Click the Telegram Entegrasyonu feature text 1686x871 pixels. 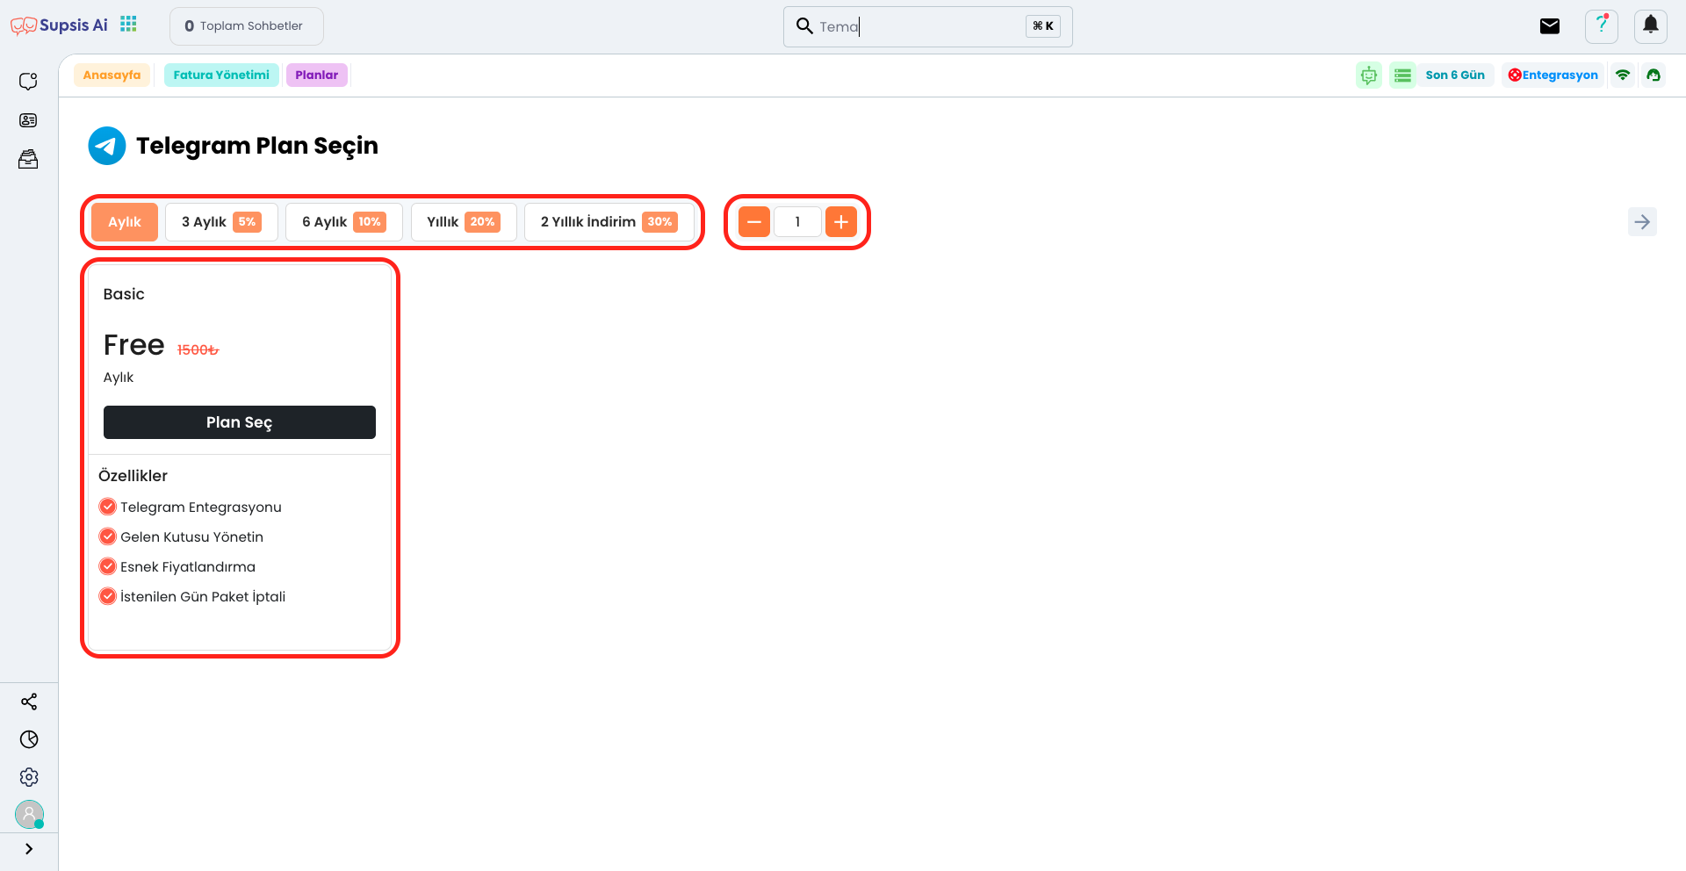[x=201, y=507]
